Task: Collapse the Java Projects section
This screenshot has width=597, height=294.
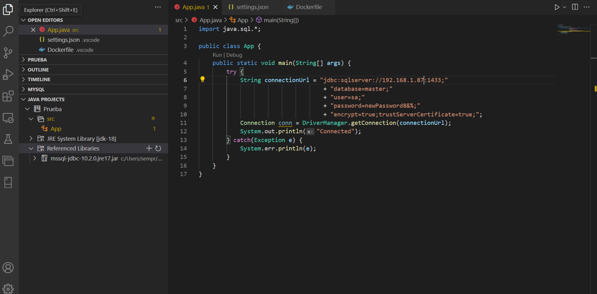Action: pos(93,99)
